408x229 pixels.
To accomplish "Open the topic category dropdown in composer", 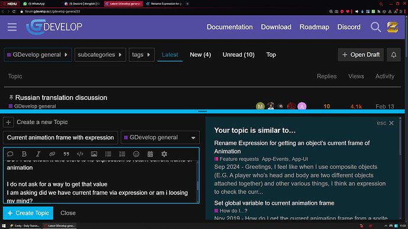I will (x=160, y=138).
